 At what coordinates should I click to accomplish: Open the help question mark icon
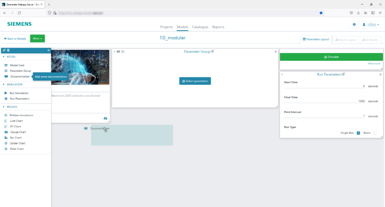[354, 24]
